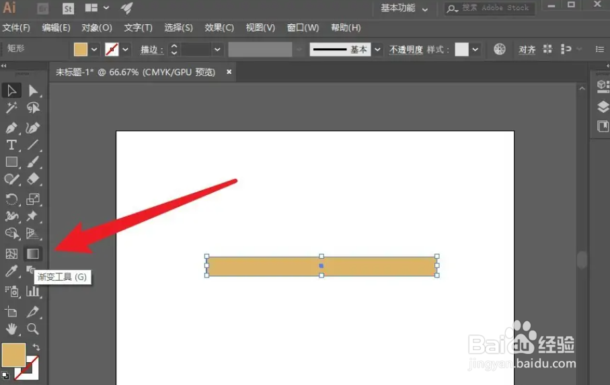Image resolution: width=610 pixels, height=385 pixels.
Task: Swap fill and stroke colors
Action: coord(36,347)
